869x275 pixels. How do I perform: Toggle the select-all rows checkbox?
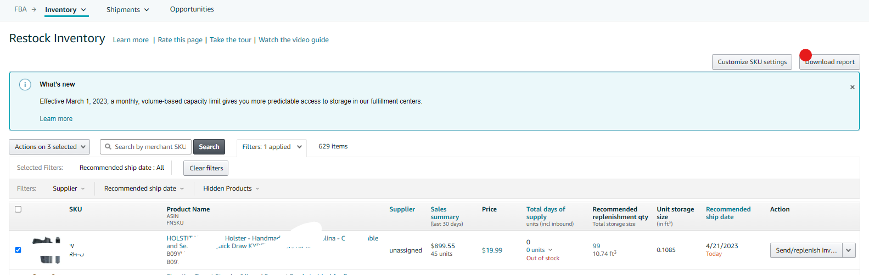tap(18, 209)
